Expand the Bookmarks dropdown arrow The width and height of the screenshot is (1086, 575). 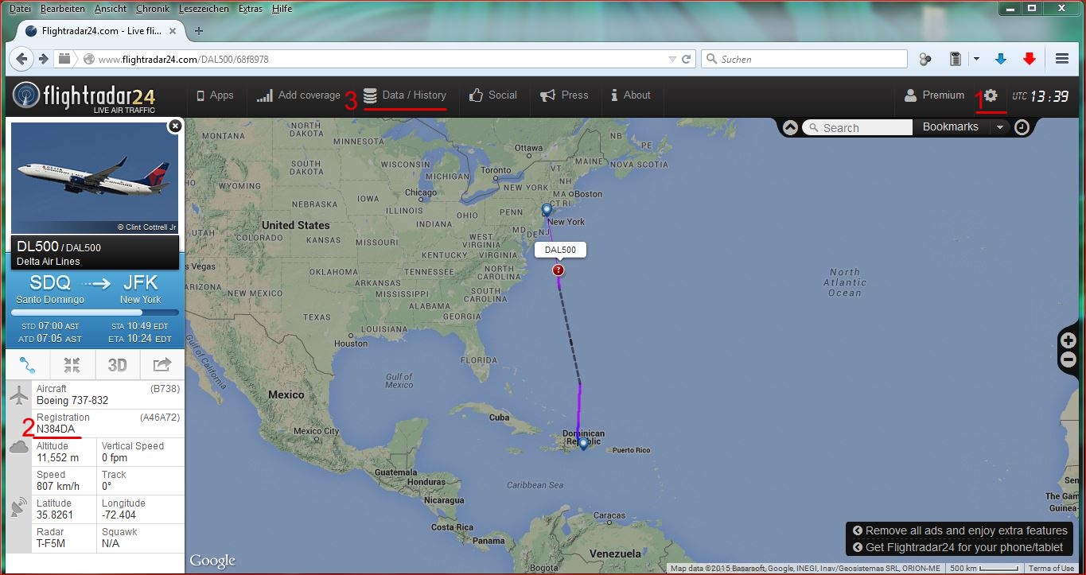[1000, 127]
